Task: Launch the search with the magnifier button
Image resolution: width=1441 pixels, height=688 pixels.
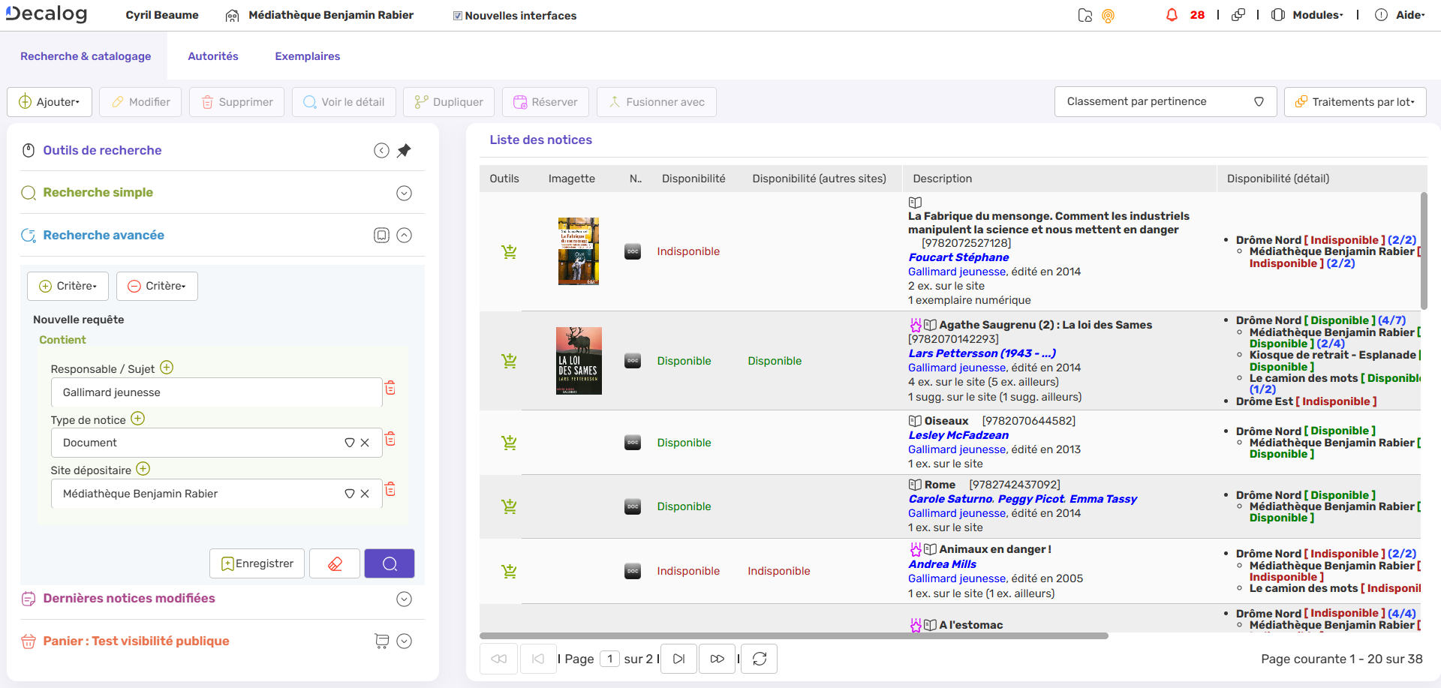Action: (389, 563)
